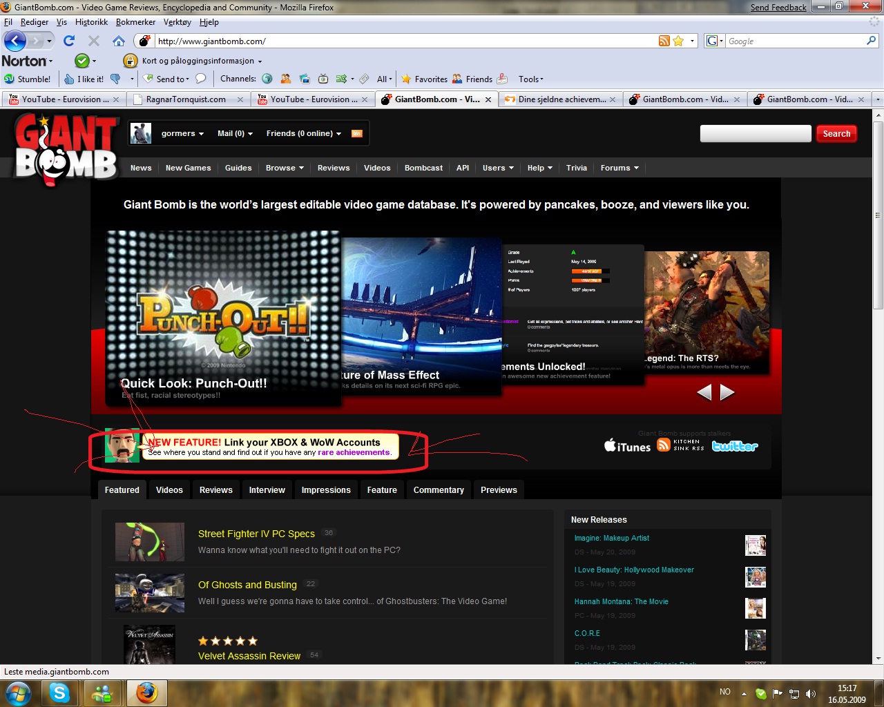Open the Bokmerker menu
The height and width of the screenshot is (707, 884).
coord(135,22)
